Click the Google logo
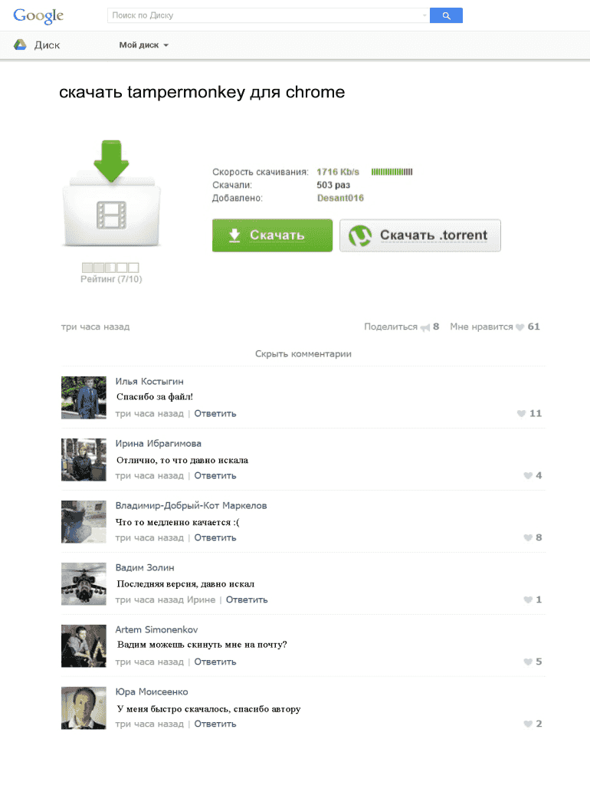590x785 pixels. coord(38,15)
